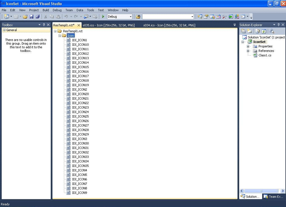Screen dimensions: 286x207
Task: Open the Debug configuration dropdown
Action: coord(131,16)
